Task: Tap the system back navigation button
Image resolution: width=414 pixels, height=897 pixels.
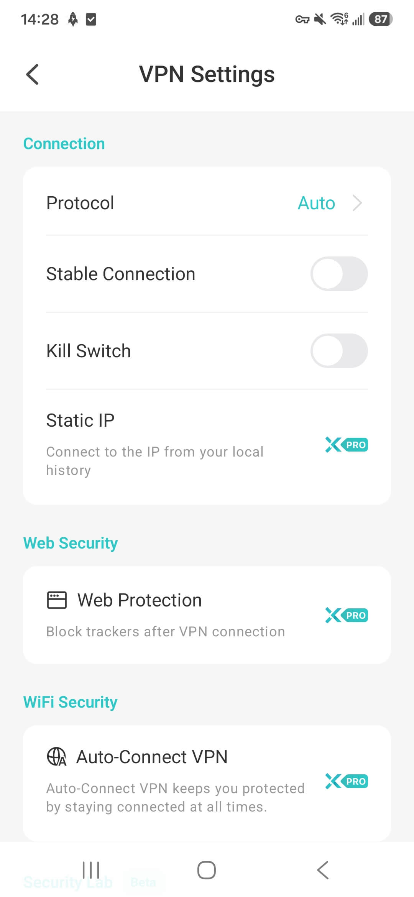Action: tap(323, 870)
